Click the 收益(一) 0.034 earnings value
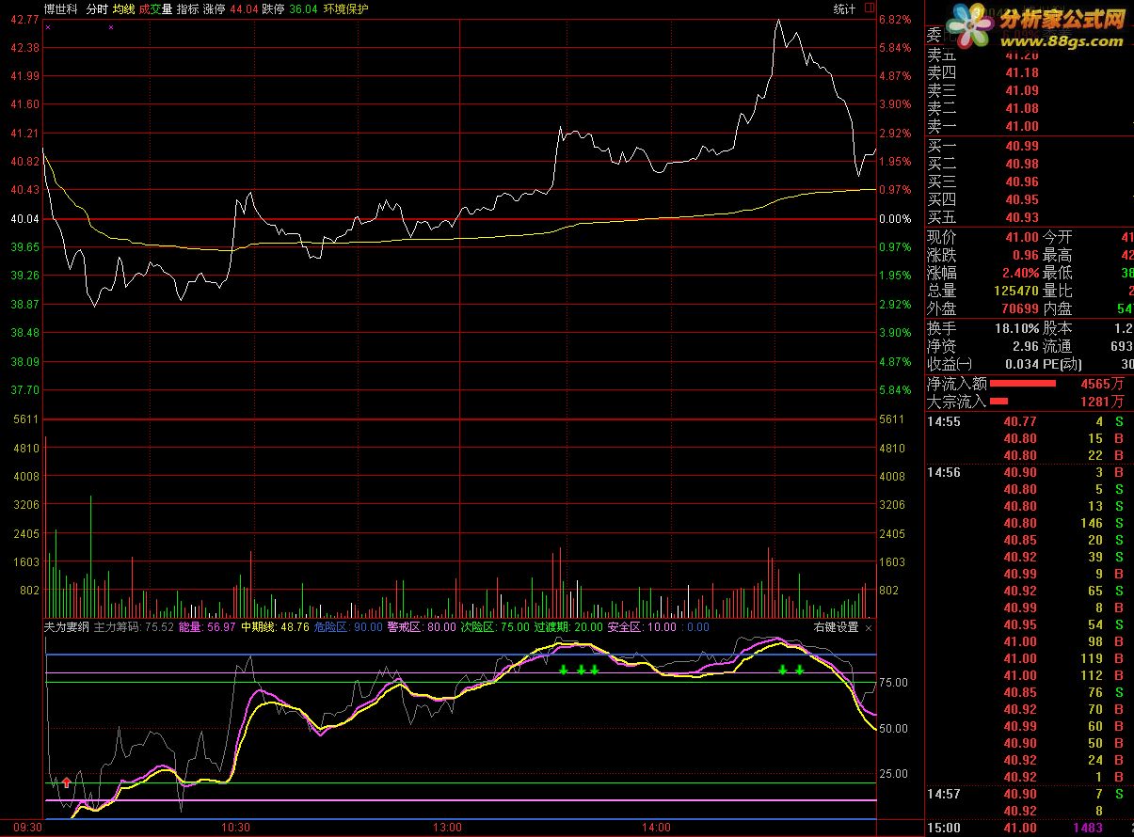The image size is (1134, 837). (1022, 365)
